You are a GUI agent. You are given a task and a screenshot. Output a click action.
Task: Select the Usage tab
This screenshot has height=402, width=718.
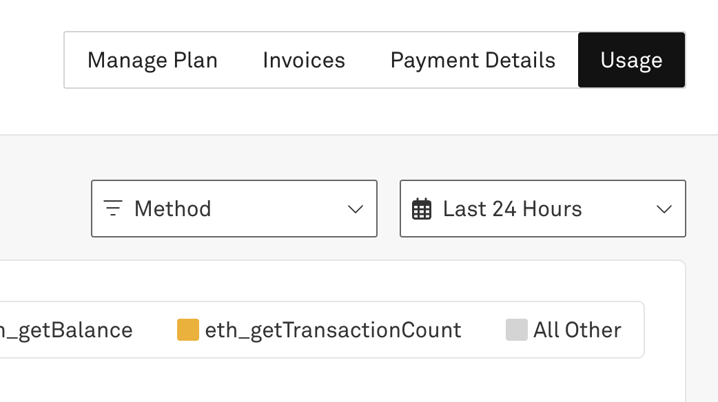pos(631,61)
